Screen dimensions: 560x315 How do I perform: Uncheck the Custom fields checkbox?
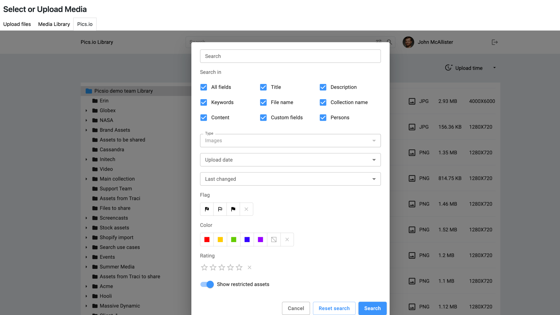(263, 118)
